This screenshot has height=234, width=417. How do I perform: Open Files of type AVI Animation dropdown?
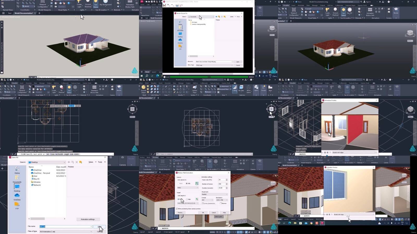(66, 231)
